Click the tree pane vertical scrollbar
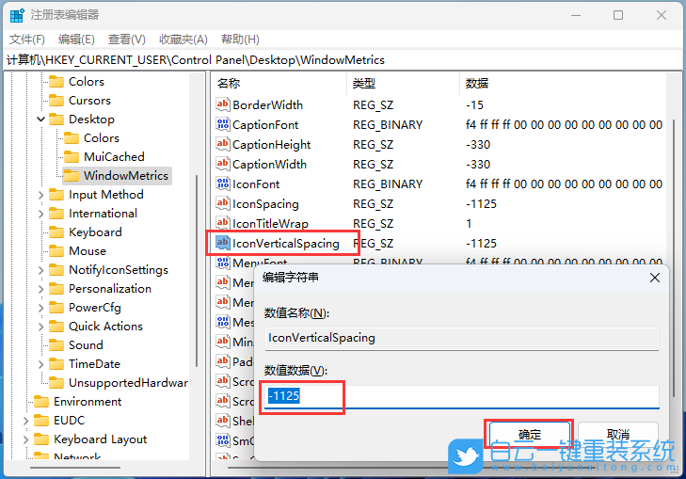 pyautogui.click(x=197, y=271)
